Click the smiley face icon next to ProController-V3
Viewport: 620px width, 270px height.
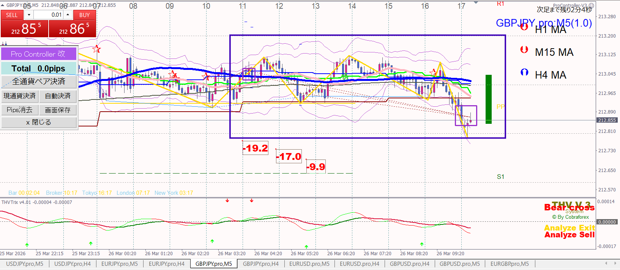591,6
